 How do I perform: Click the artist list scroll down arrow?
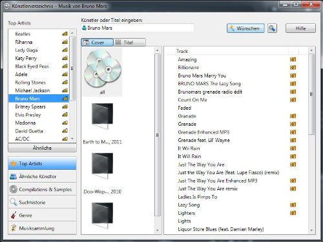72,139
